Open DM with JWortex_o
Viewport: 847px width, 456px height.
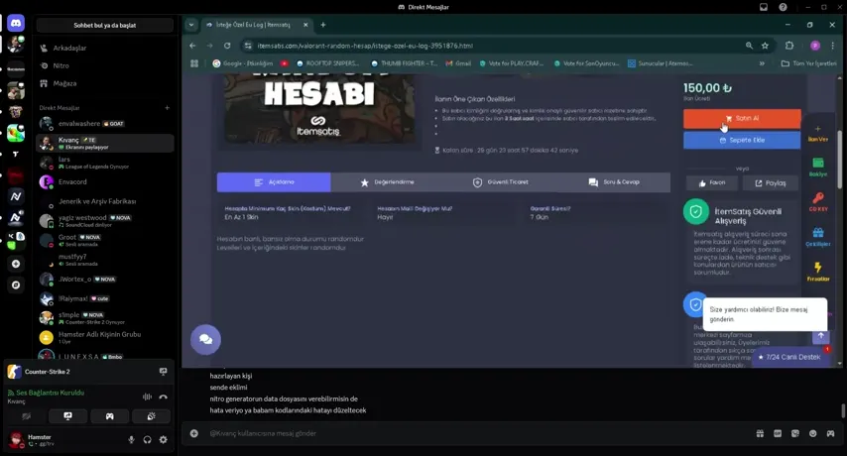point(105,279)
